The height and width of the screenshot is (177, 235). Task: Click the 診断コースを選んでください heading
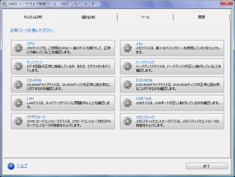click(32, 30)
